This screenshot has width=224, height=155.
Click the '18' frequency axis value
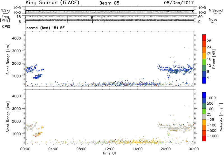(x=18, y=17)
